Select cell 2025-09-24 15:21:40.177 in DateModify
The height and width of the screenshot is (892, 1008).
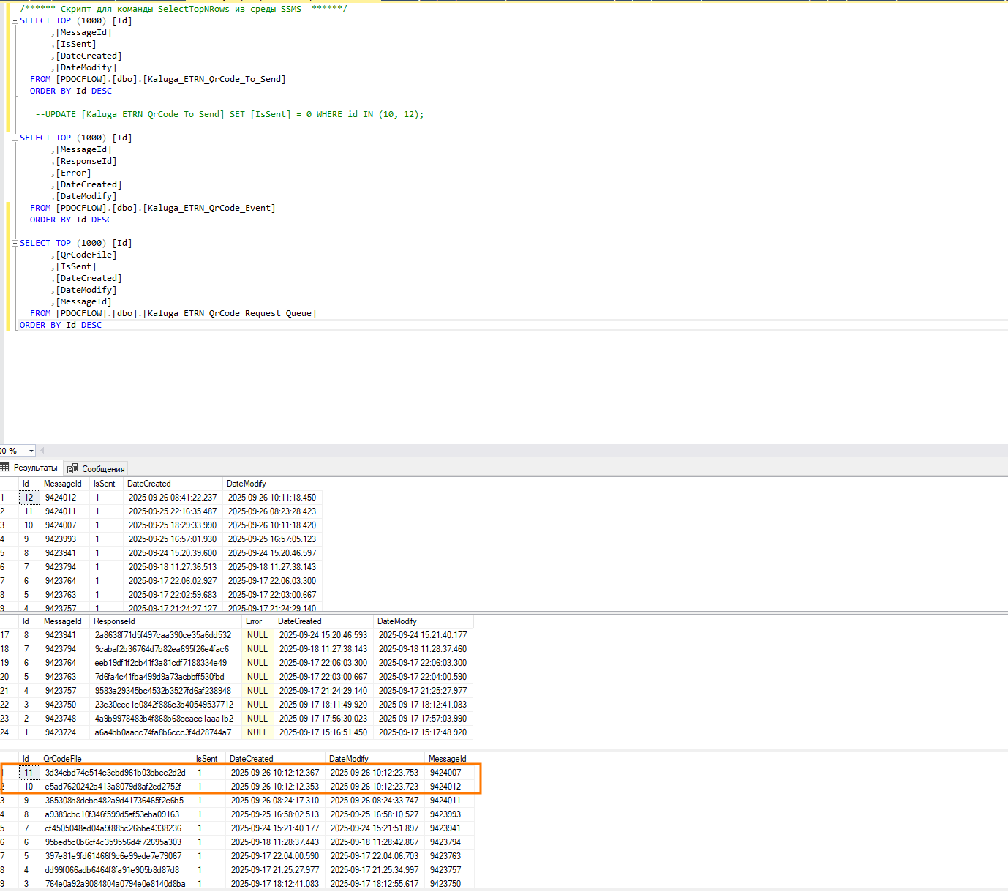[x=423, y=635]
